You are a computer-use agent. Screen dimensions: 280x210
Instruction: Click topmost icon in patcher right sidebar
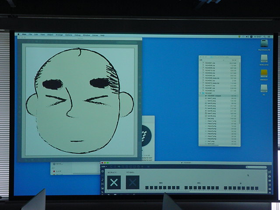coord(269,172)
